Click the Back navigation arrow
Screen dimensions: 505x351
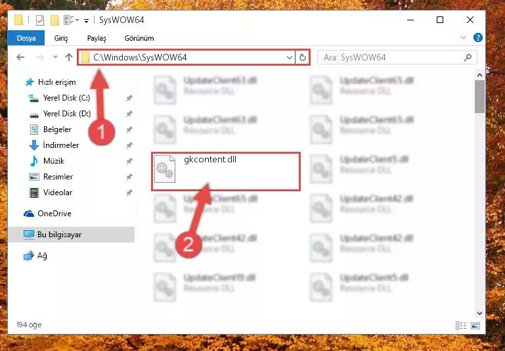tap(20, 57)
